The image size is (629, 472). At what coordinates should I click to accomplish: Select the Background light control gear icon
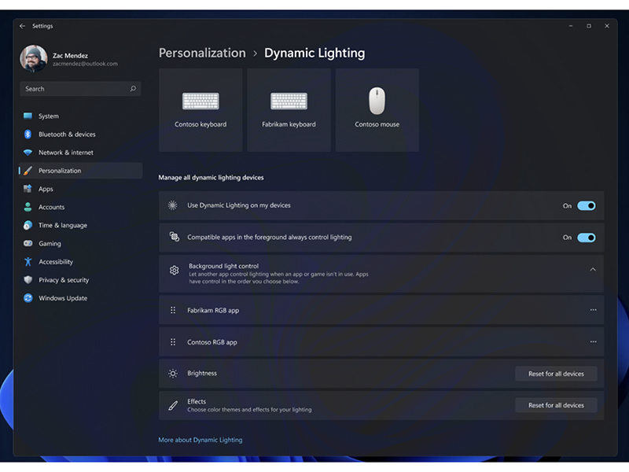click(x=172, y=269)
